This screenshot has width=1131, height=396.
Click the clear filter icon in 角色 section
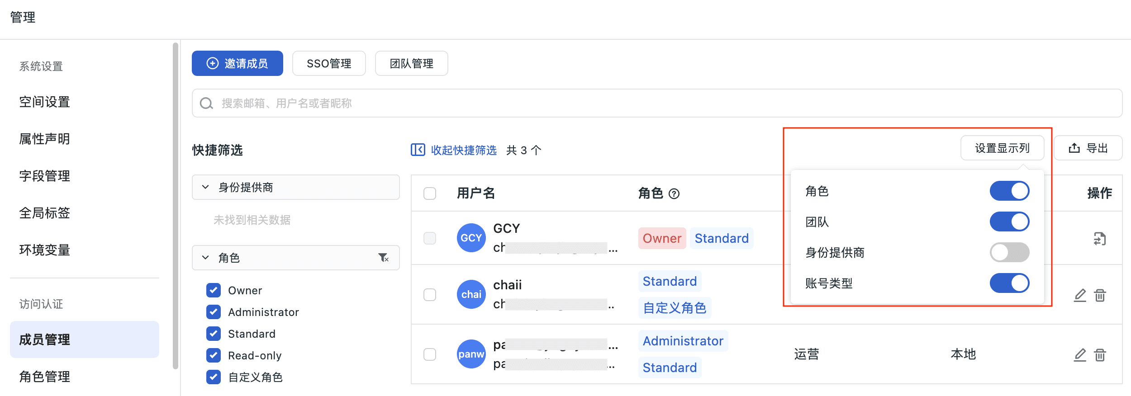click(383, 258)
